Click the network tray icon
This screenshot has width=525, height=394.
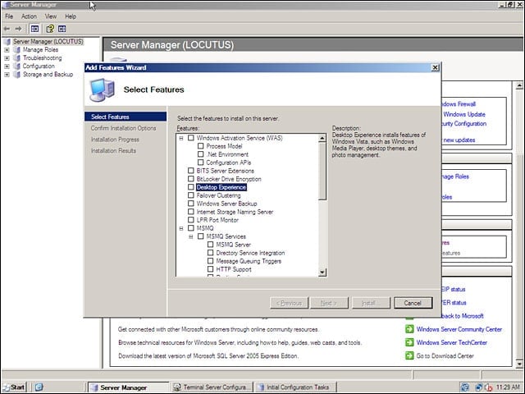tap(479, 387)
